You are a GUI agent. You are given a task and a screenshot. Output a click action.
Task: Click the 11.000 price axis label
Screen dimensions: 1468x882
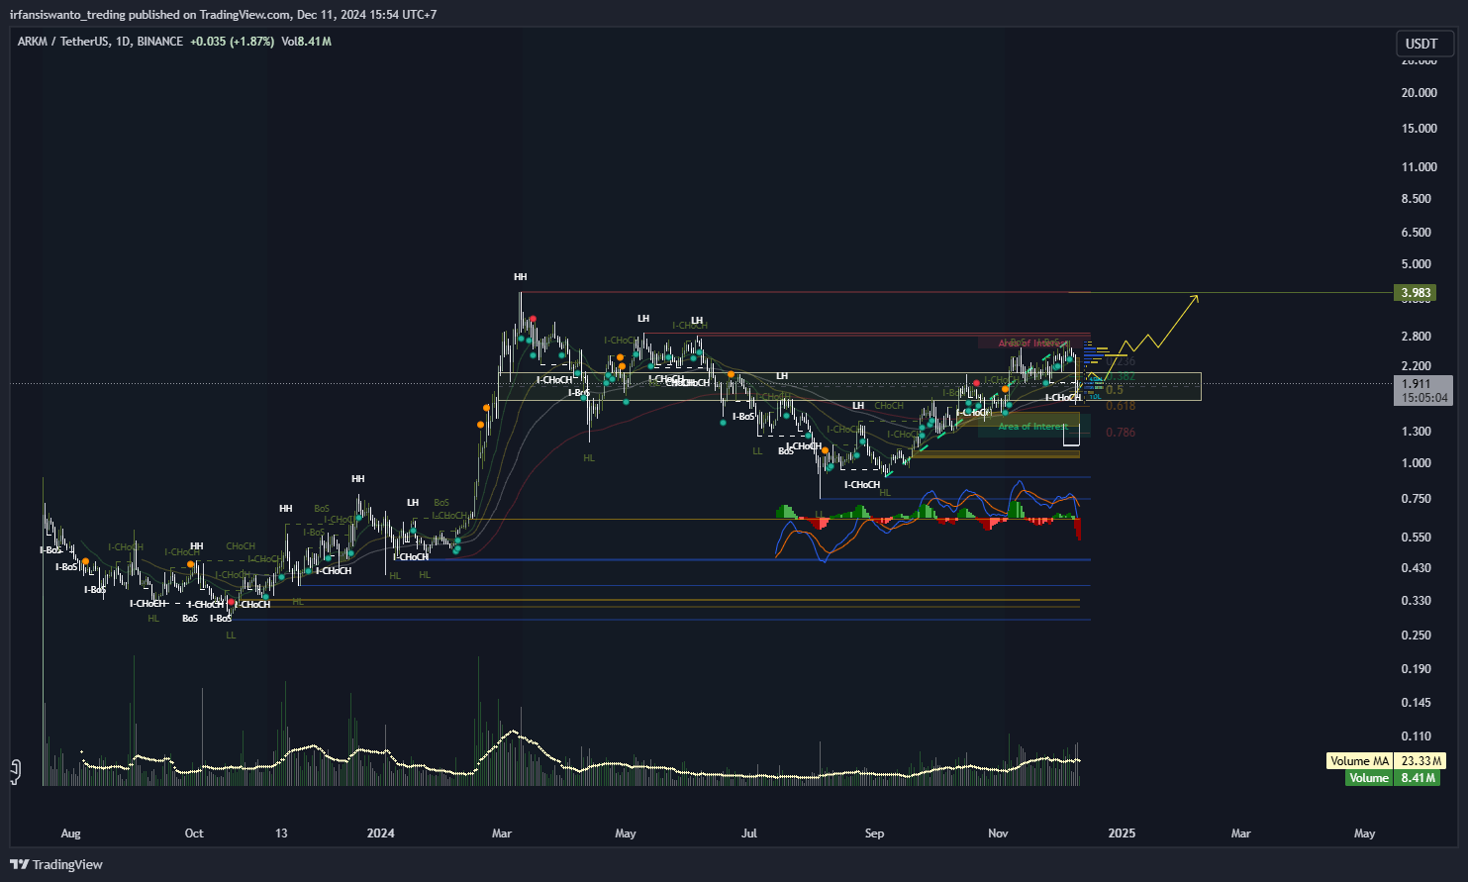click(x=1419, y=166)
